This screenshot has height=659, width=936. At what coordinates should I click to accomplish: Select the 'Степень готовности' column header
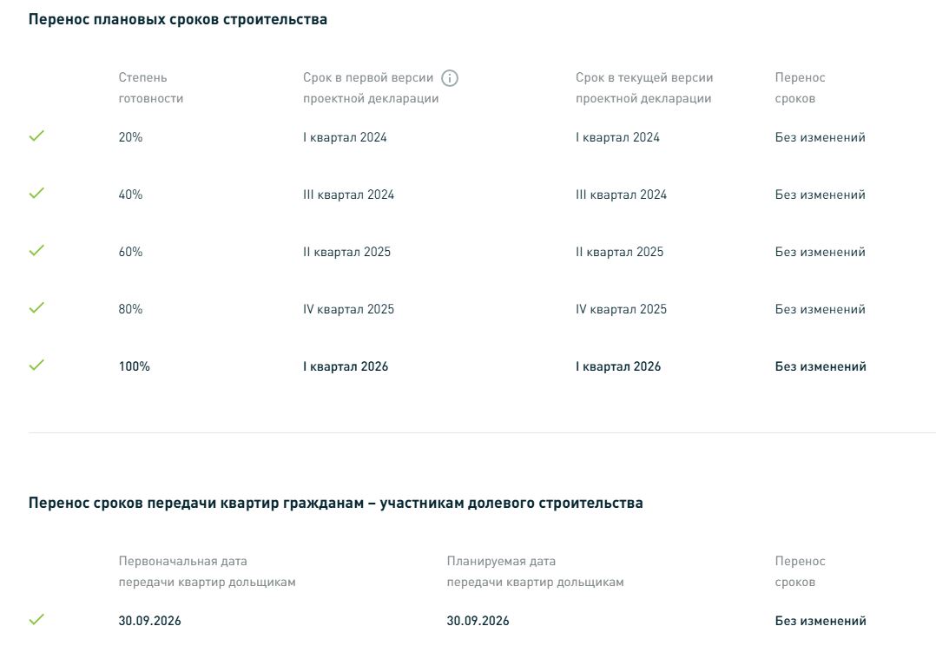tap(151, 88)
